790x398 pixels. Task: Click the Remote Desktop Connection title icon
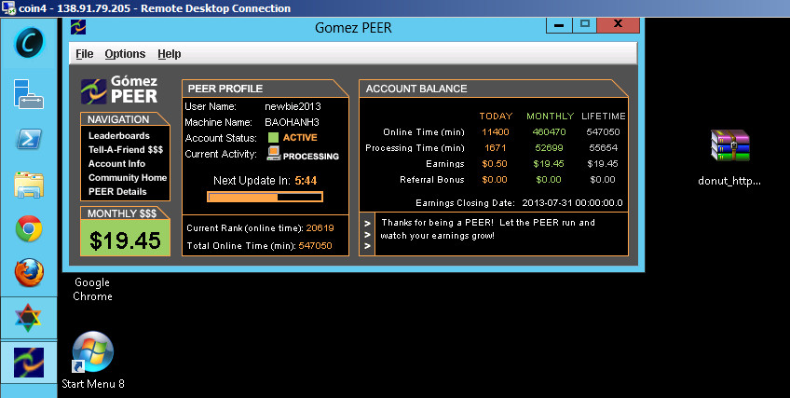tap(8, 8)
